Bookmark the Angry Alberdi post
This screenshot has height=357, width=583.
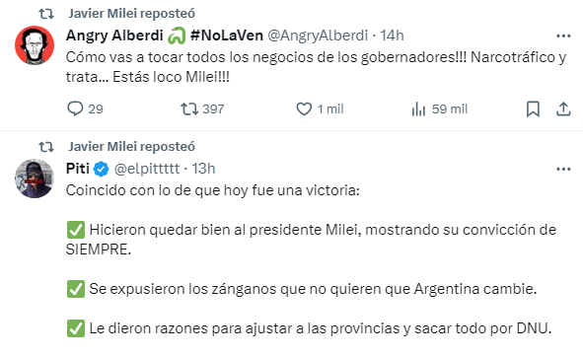(x=533, y=108)
